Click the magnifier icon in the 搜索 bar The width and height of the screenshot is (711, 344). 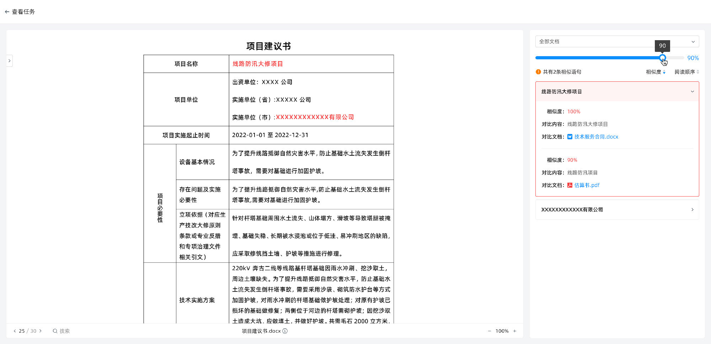[55, 331]
